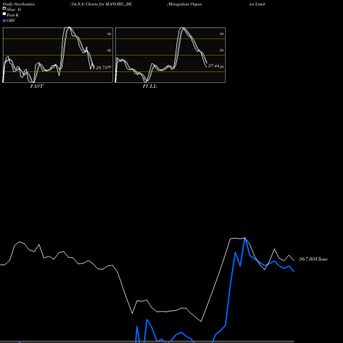This screenshot has width=343, height=343.
Task: Click the 'Charts for MANORG_BE' heading
Action: pyautogui.click(x=109, y=4)
